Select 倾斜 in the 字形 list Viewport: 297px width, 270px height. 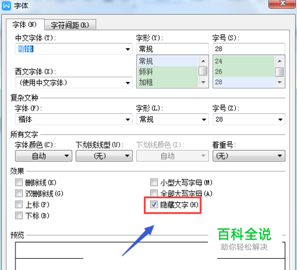click(x=168, y=72)
